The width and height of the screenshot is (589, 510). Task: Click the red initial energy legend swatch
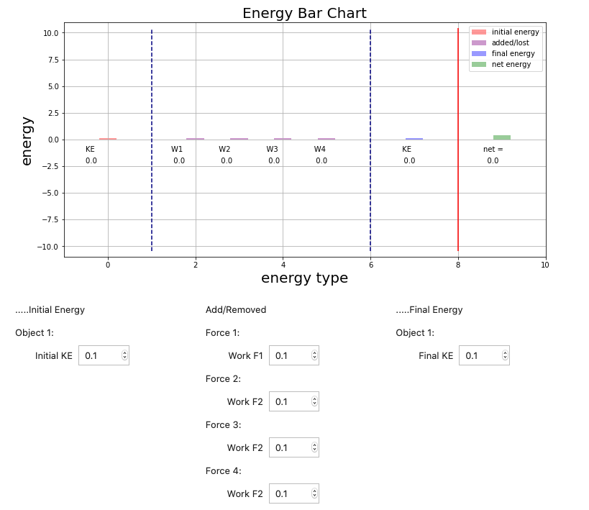tap(478, 32)
